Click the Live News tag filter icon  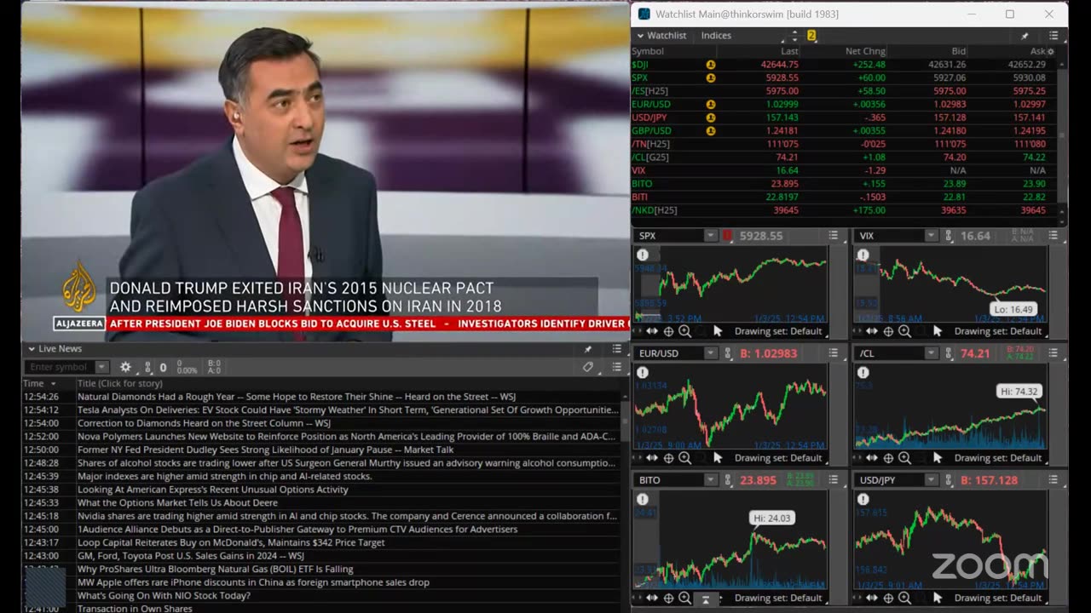click(x=588, y=367)
